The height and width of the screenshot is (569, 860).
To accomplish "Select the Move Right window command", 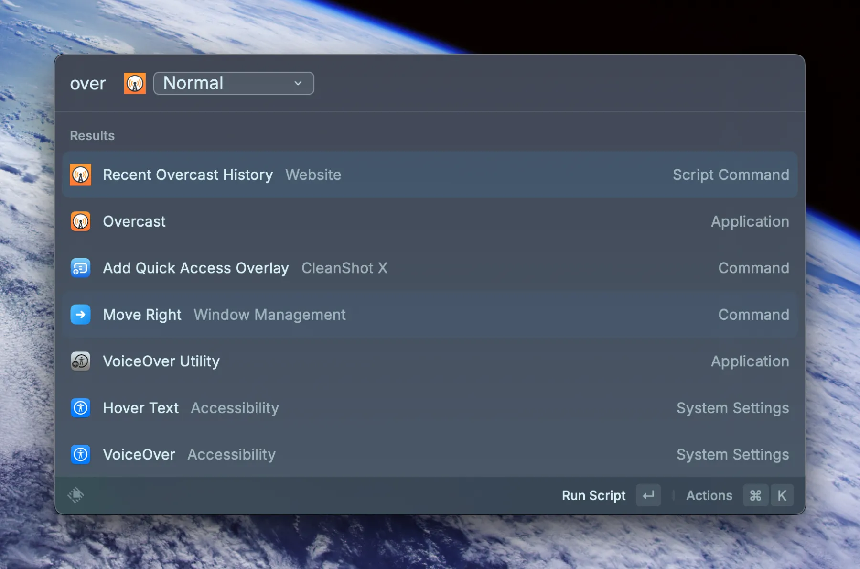I will click(x=142, y=314).
